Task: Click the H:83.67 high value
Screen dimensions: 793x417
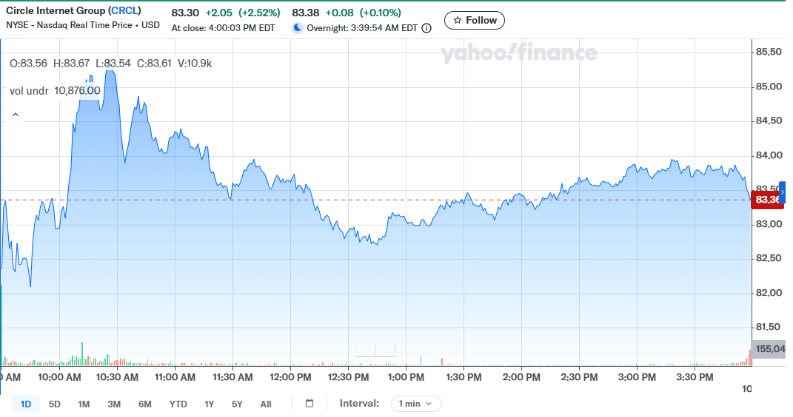Action: pyautogui.click(x=71, y=64)
